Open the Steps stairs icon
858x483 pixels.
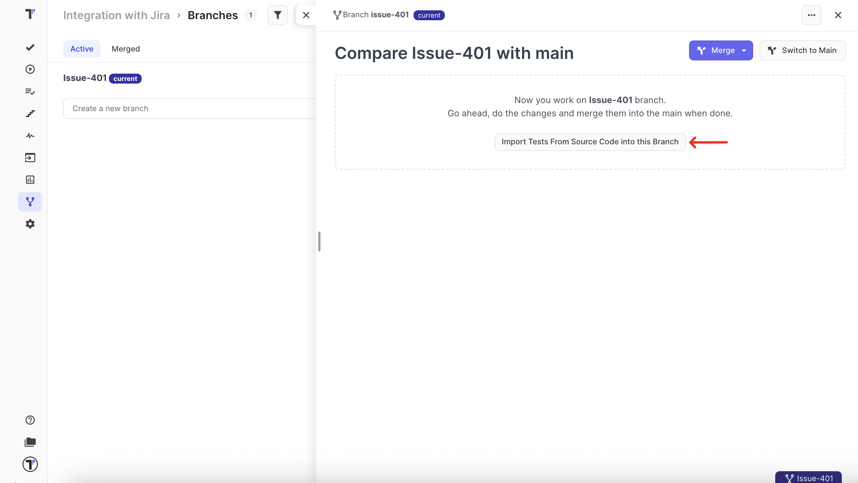tap(30, 113)
